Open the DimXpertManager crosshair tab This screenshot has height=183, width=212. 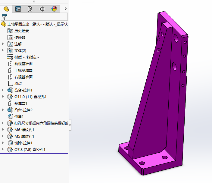coord(42,9)
